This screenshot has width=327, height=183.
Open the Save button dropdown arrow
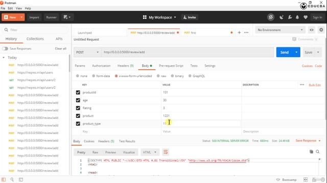pos(318,52)
